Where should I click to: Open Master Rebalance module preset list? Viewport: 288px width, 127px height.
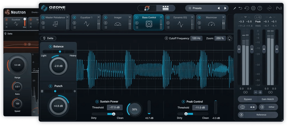(x=43, y=28)
